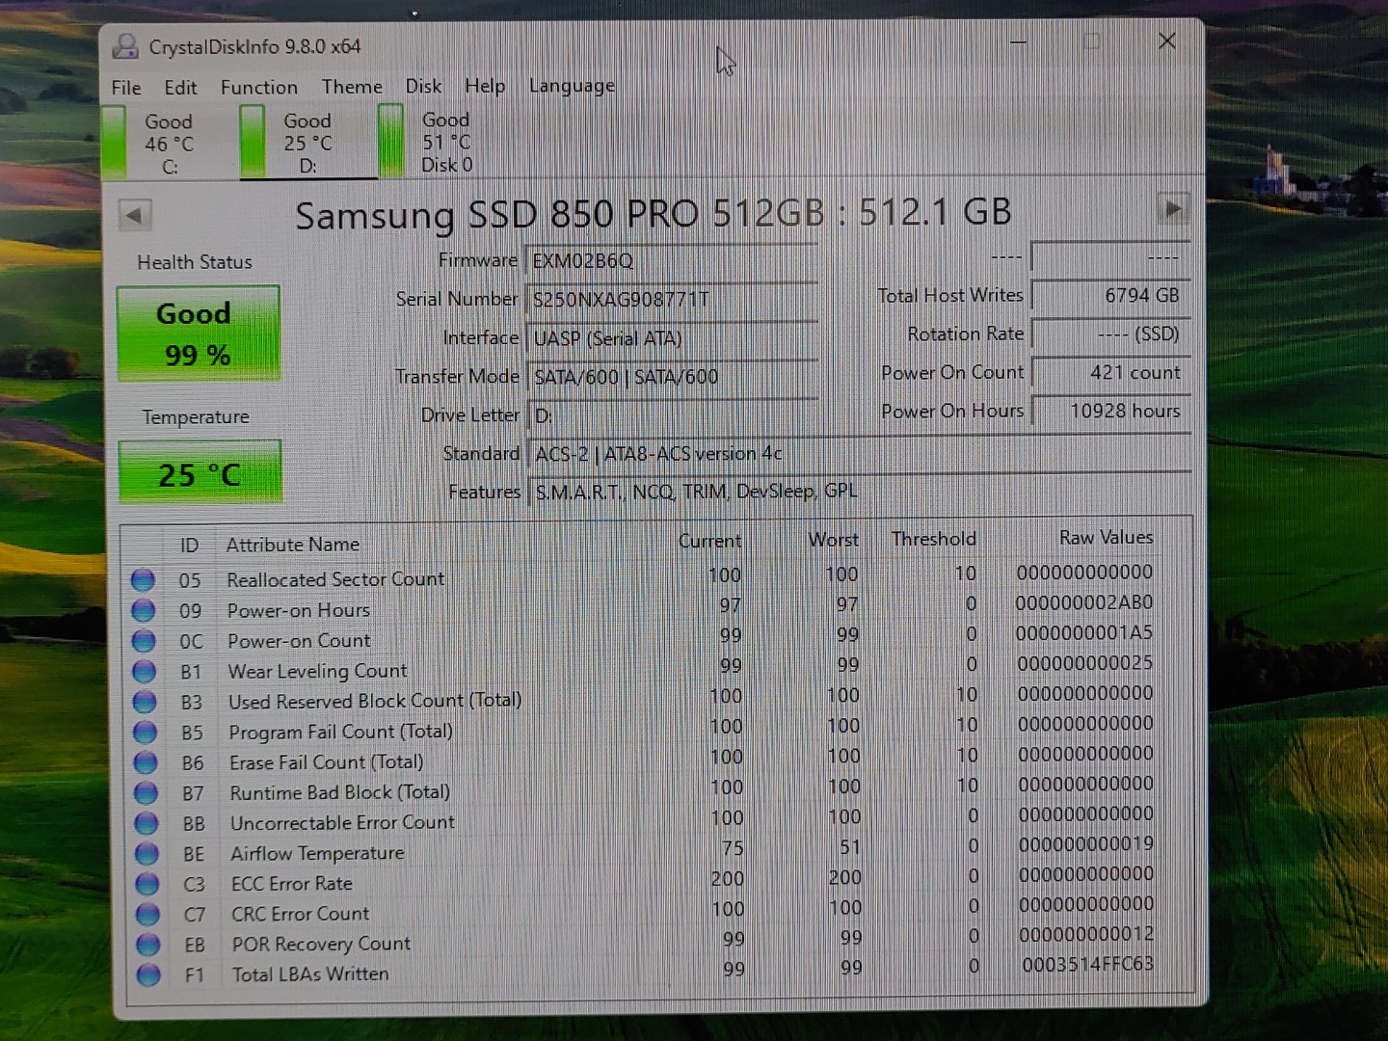This screenshot has width=1388, height=1041.
Task: Open the Disk menu
Action: 423,86
